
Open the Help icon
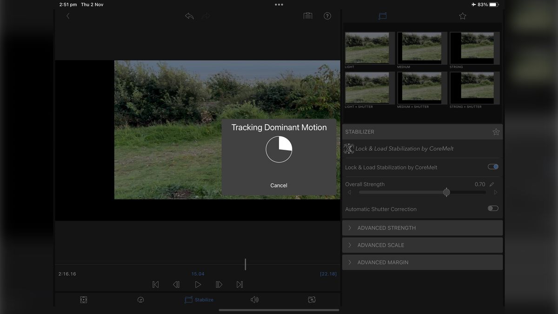327,15
